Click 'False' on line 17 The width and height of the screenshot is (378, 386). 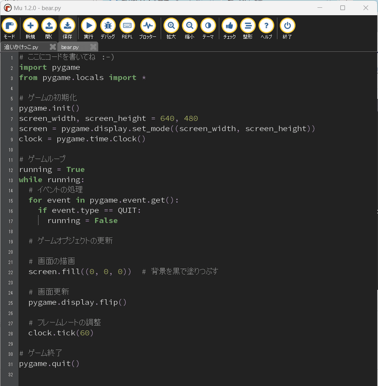click(x=106, y=220)
